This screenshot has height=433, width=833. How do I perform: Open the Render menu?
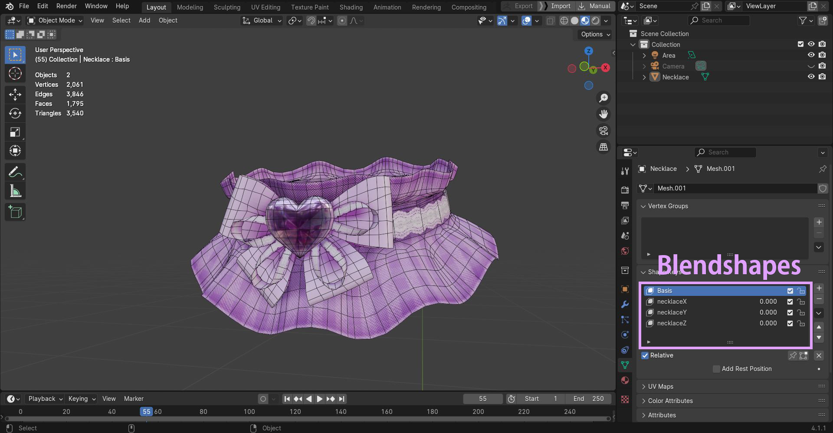pos(66,6)
